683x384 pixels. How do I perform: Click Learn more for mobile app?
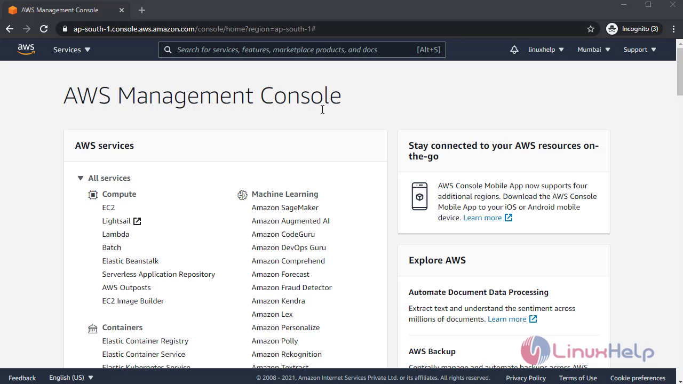point(488,218)
